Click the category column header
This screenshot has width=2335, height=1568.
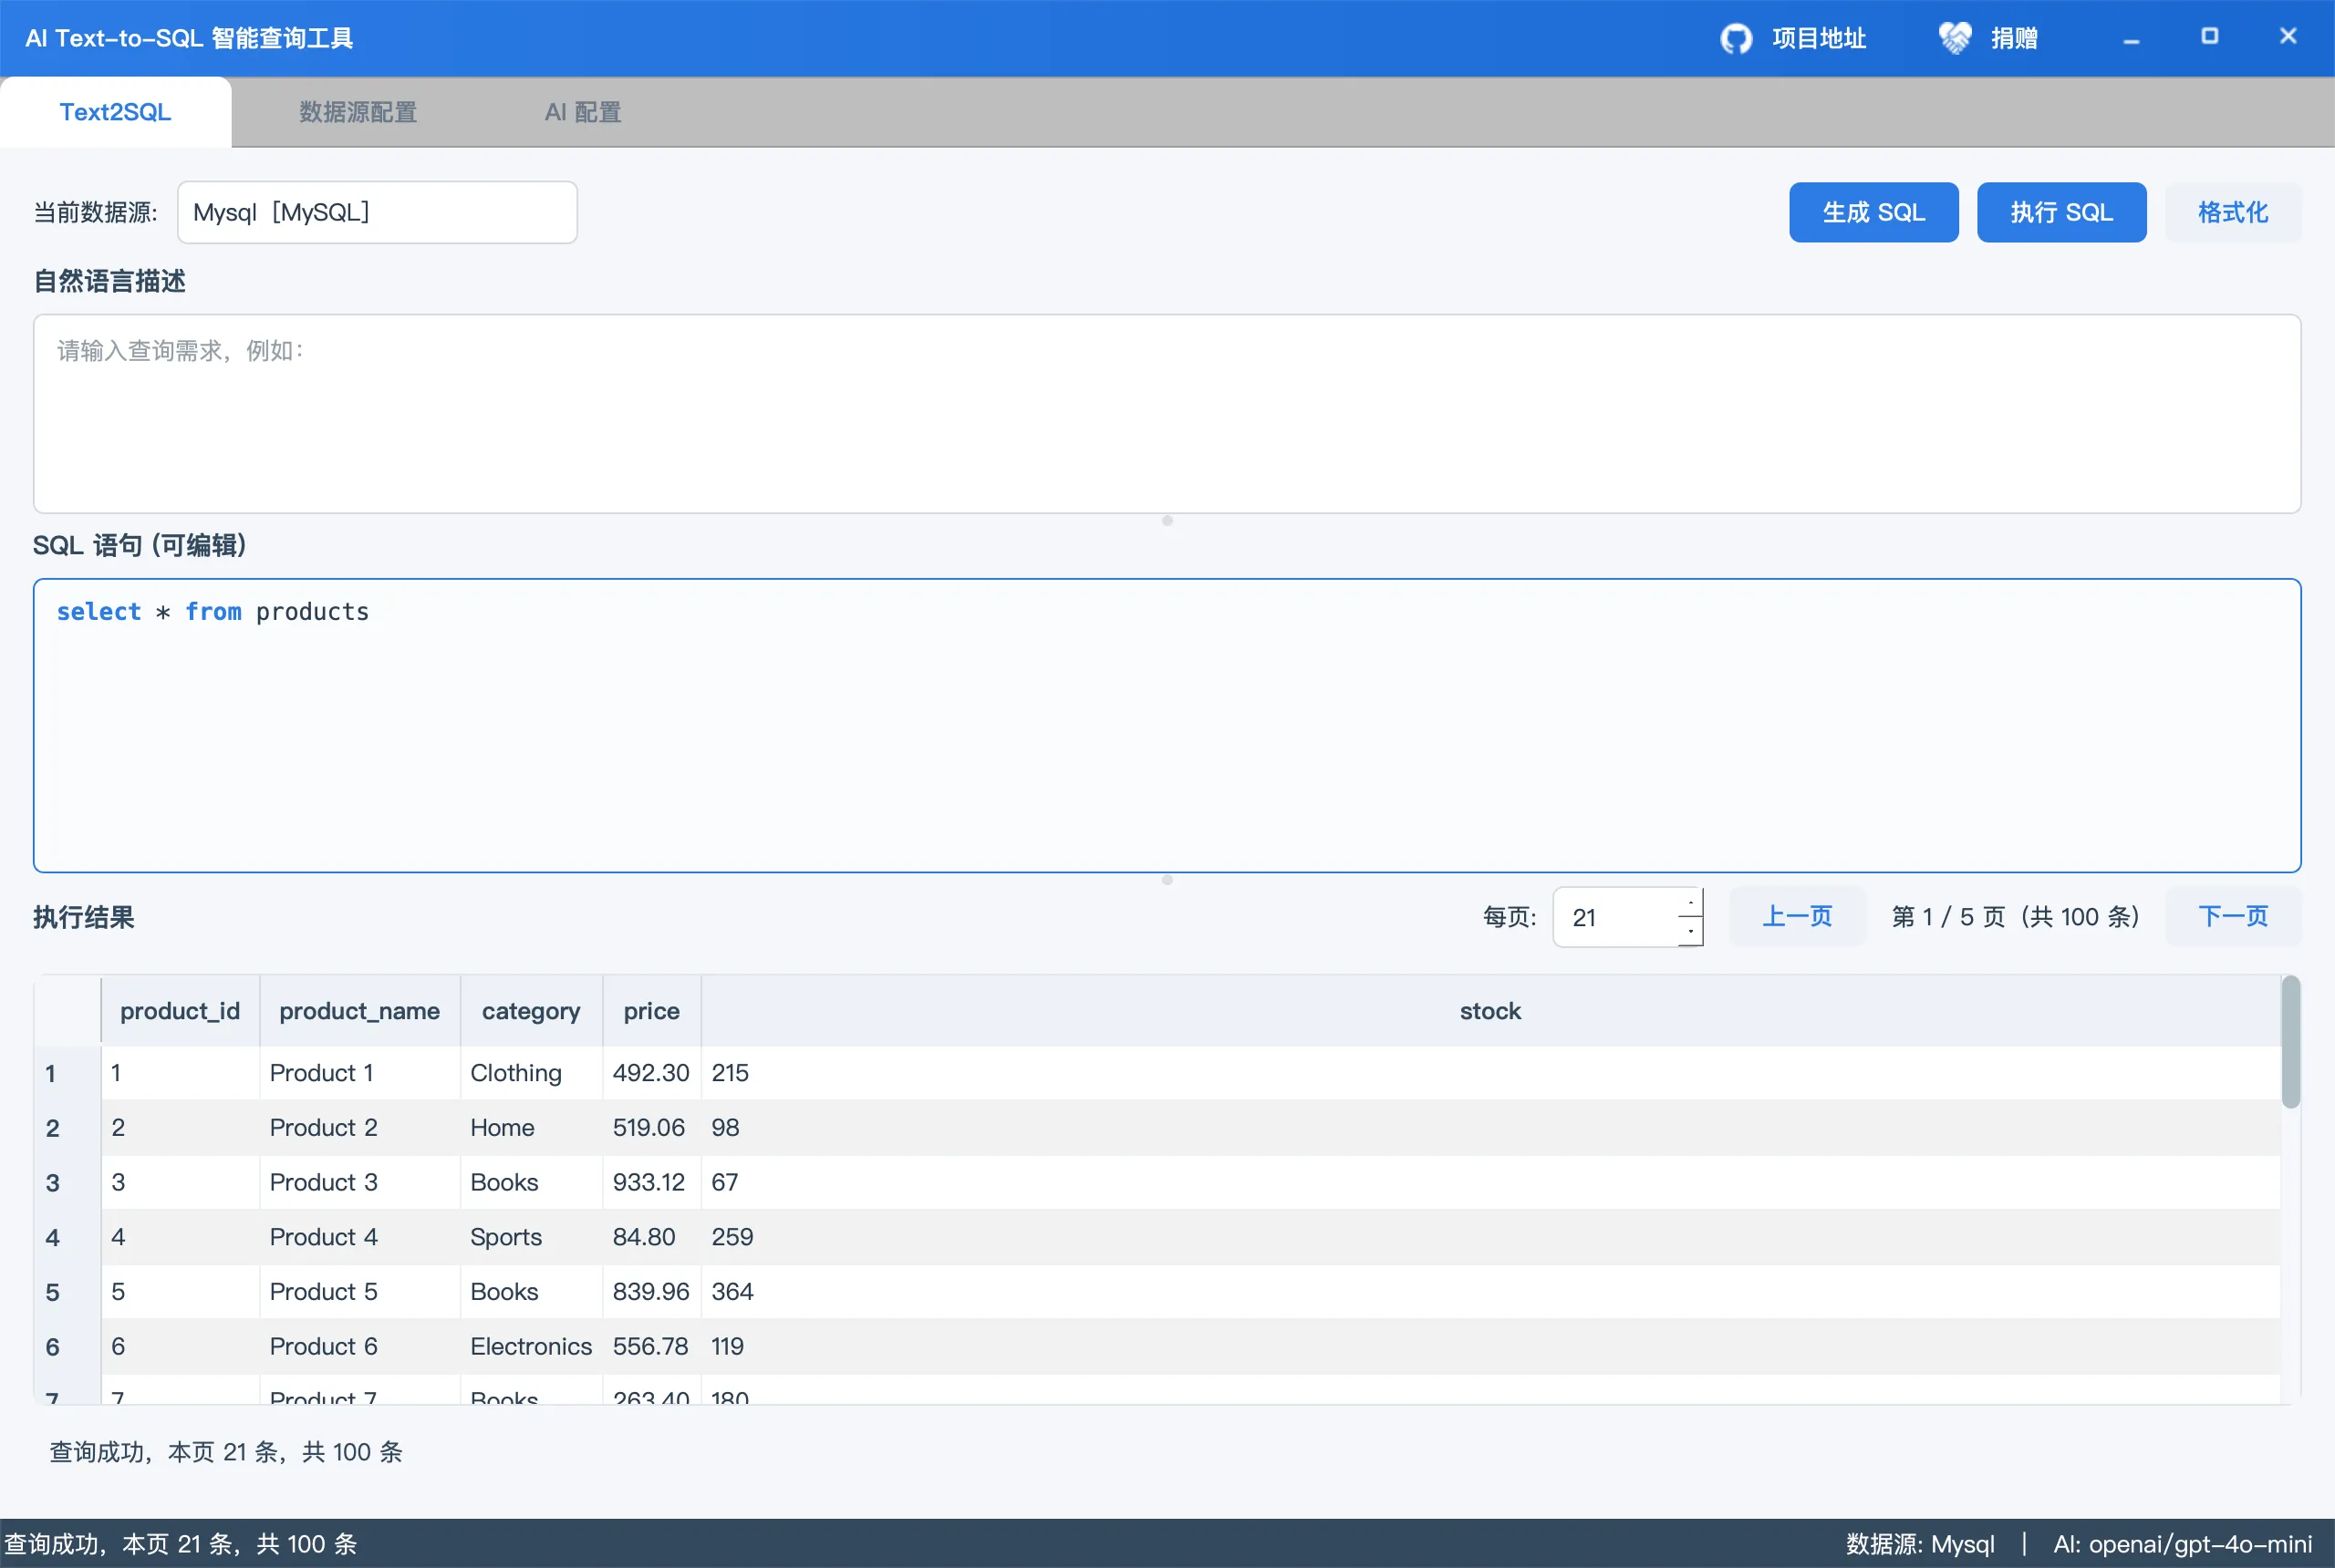coord(531,1011)
